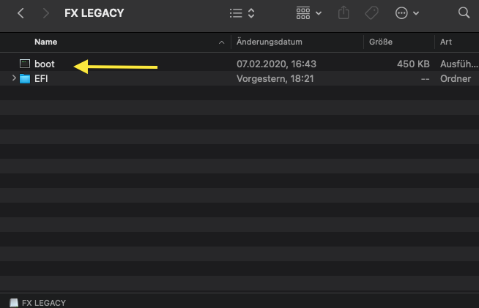Click the forward navigation arrow
This screenshot has height=308, width=479.
point(48,13)
